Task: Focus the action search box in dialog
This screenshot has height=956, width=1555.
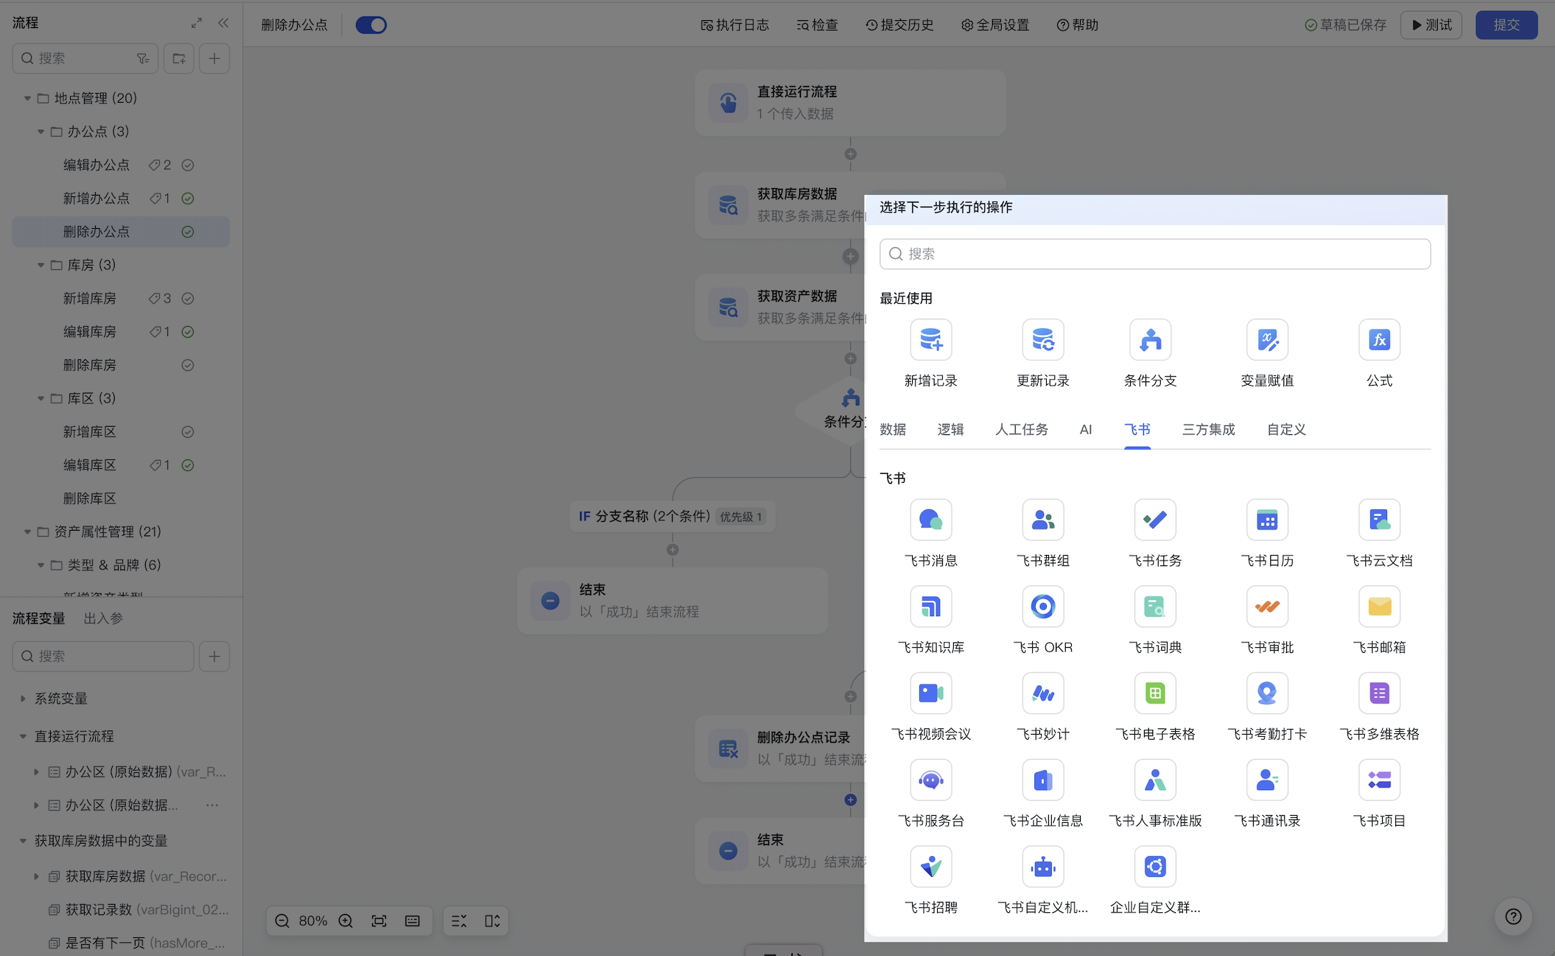Action: pyautogui.click(x=1155, y=254)
